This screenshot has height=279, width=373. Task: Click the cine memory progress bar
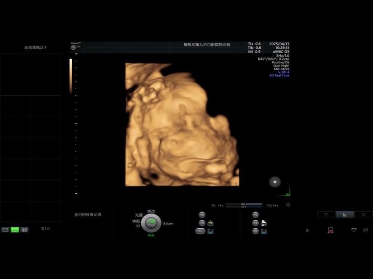click(243, 205)
